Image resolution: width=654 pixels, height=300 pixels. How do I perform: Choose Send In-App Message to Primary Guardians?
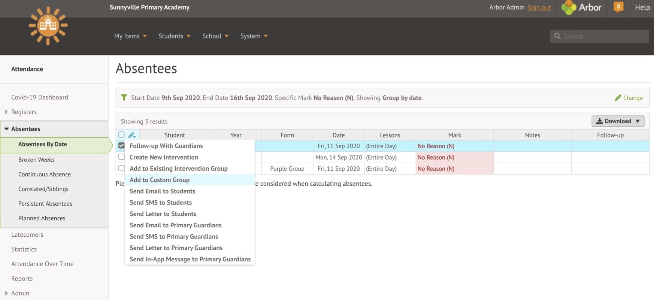pos(190,259)
